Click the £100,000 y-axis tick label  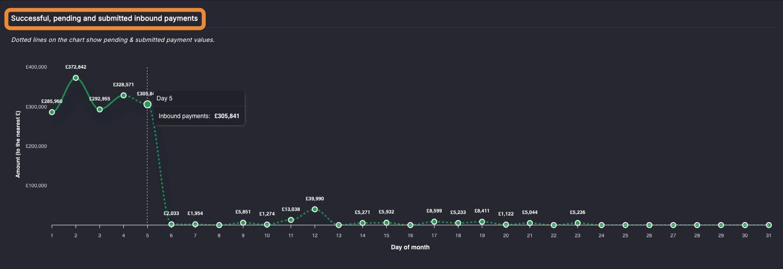click(x=36, y=186)
